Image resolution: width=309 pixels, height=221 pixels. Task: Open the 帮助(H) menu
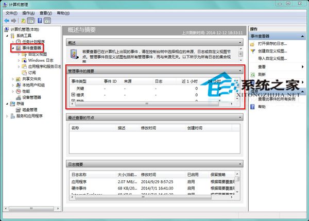pyautogui.click(x=63, y=13)
